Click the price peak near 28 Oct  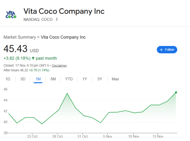click(67, 93)
